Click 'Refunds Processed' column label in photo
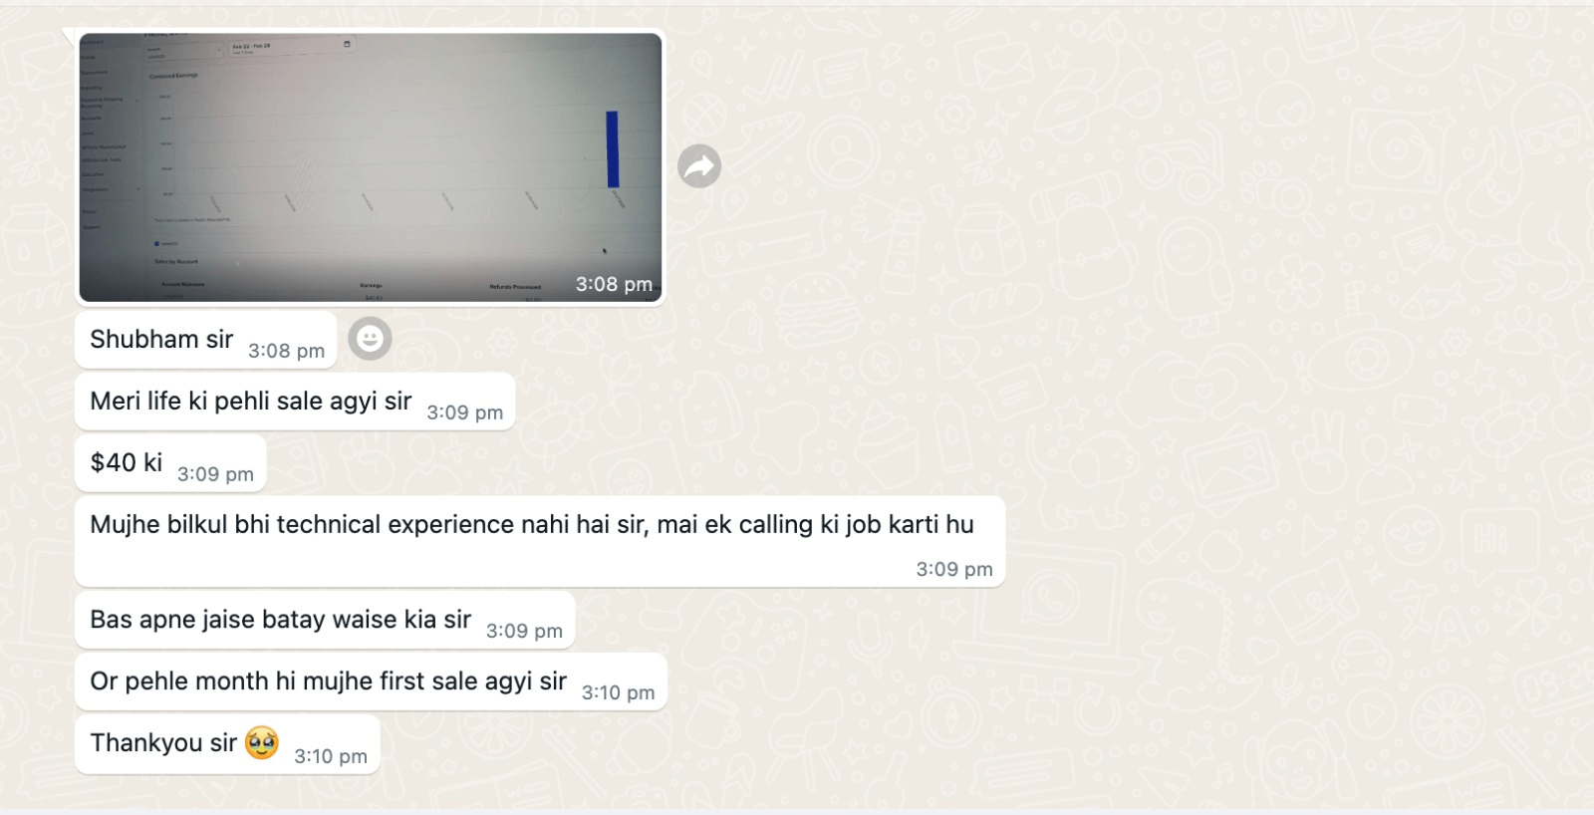Viewport: 1594px width, 815px height. tap(515, 287)
